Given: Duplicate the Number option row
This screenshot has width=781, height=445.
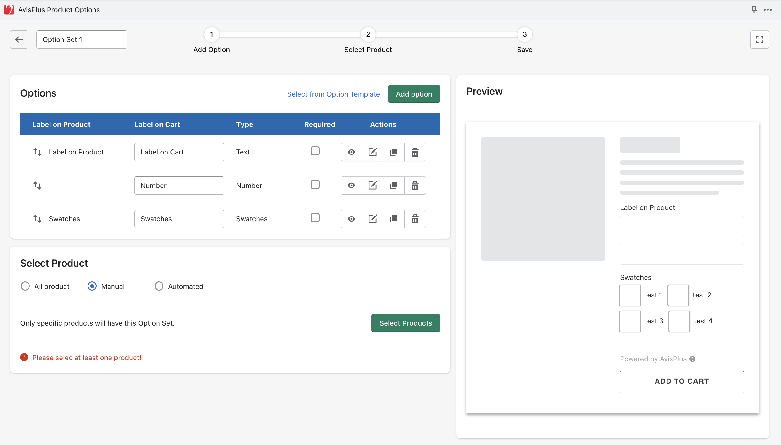Looking at the screenshot, I should click(x=394, y=186).
